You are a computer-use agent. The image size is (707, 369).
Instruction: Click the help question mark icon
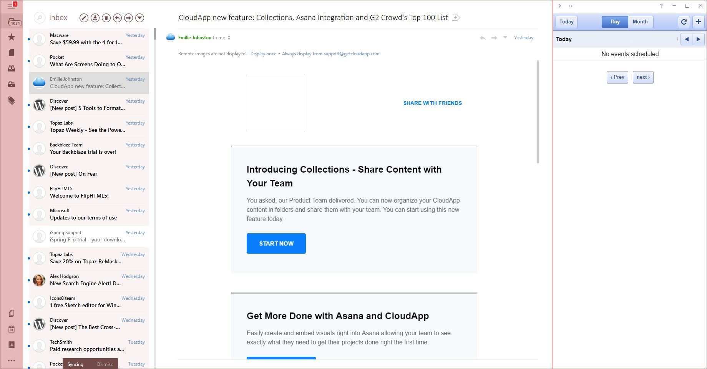point(661,6)
